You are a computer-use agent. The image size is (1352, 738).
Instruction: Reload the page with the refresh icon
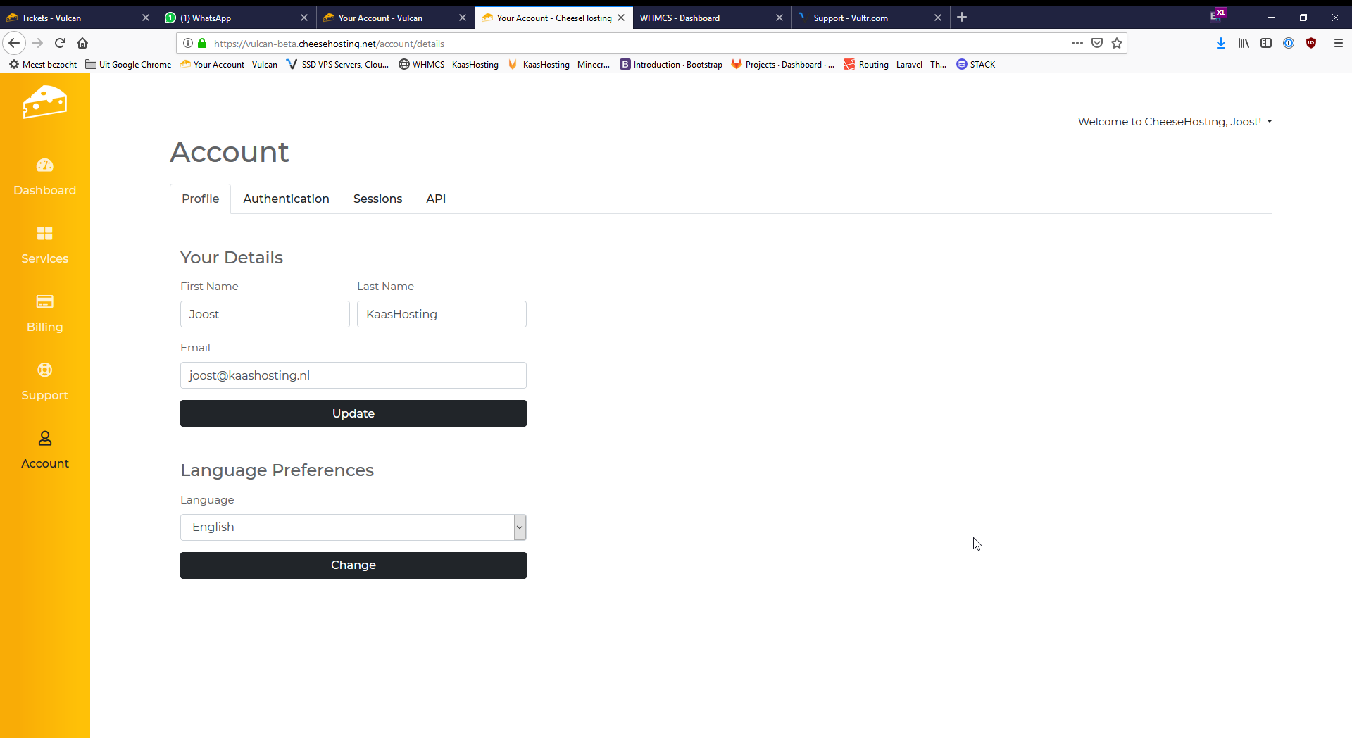[x=60, y=43]
